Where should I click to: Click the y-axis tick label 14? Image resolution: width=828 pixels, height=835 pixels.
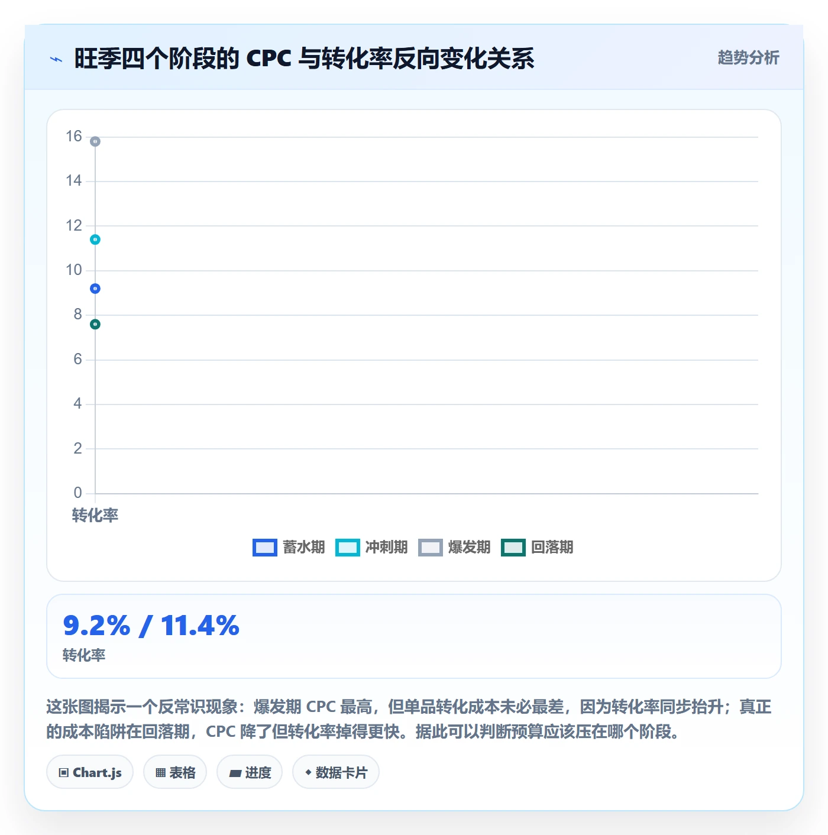(74, 181)
